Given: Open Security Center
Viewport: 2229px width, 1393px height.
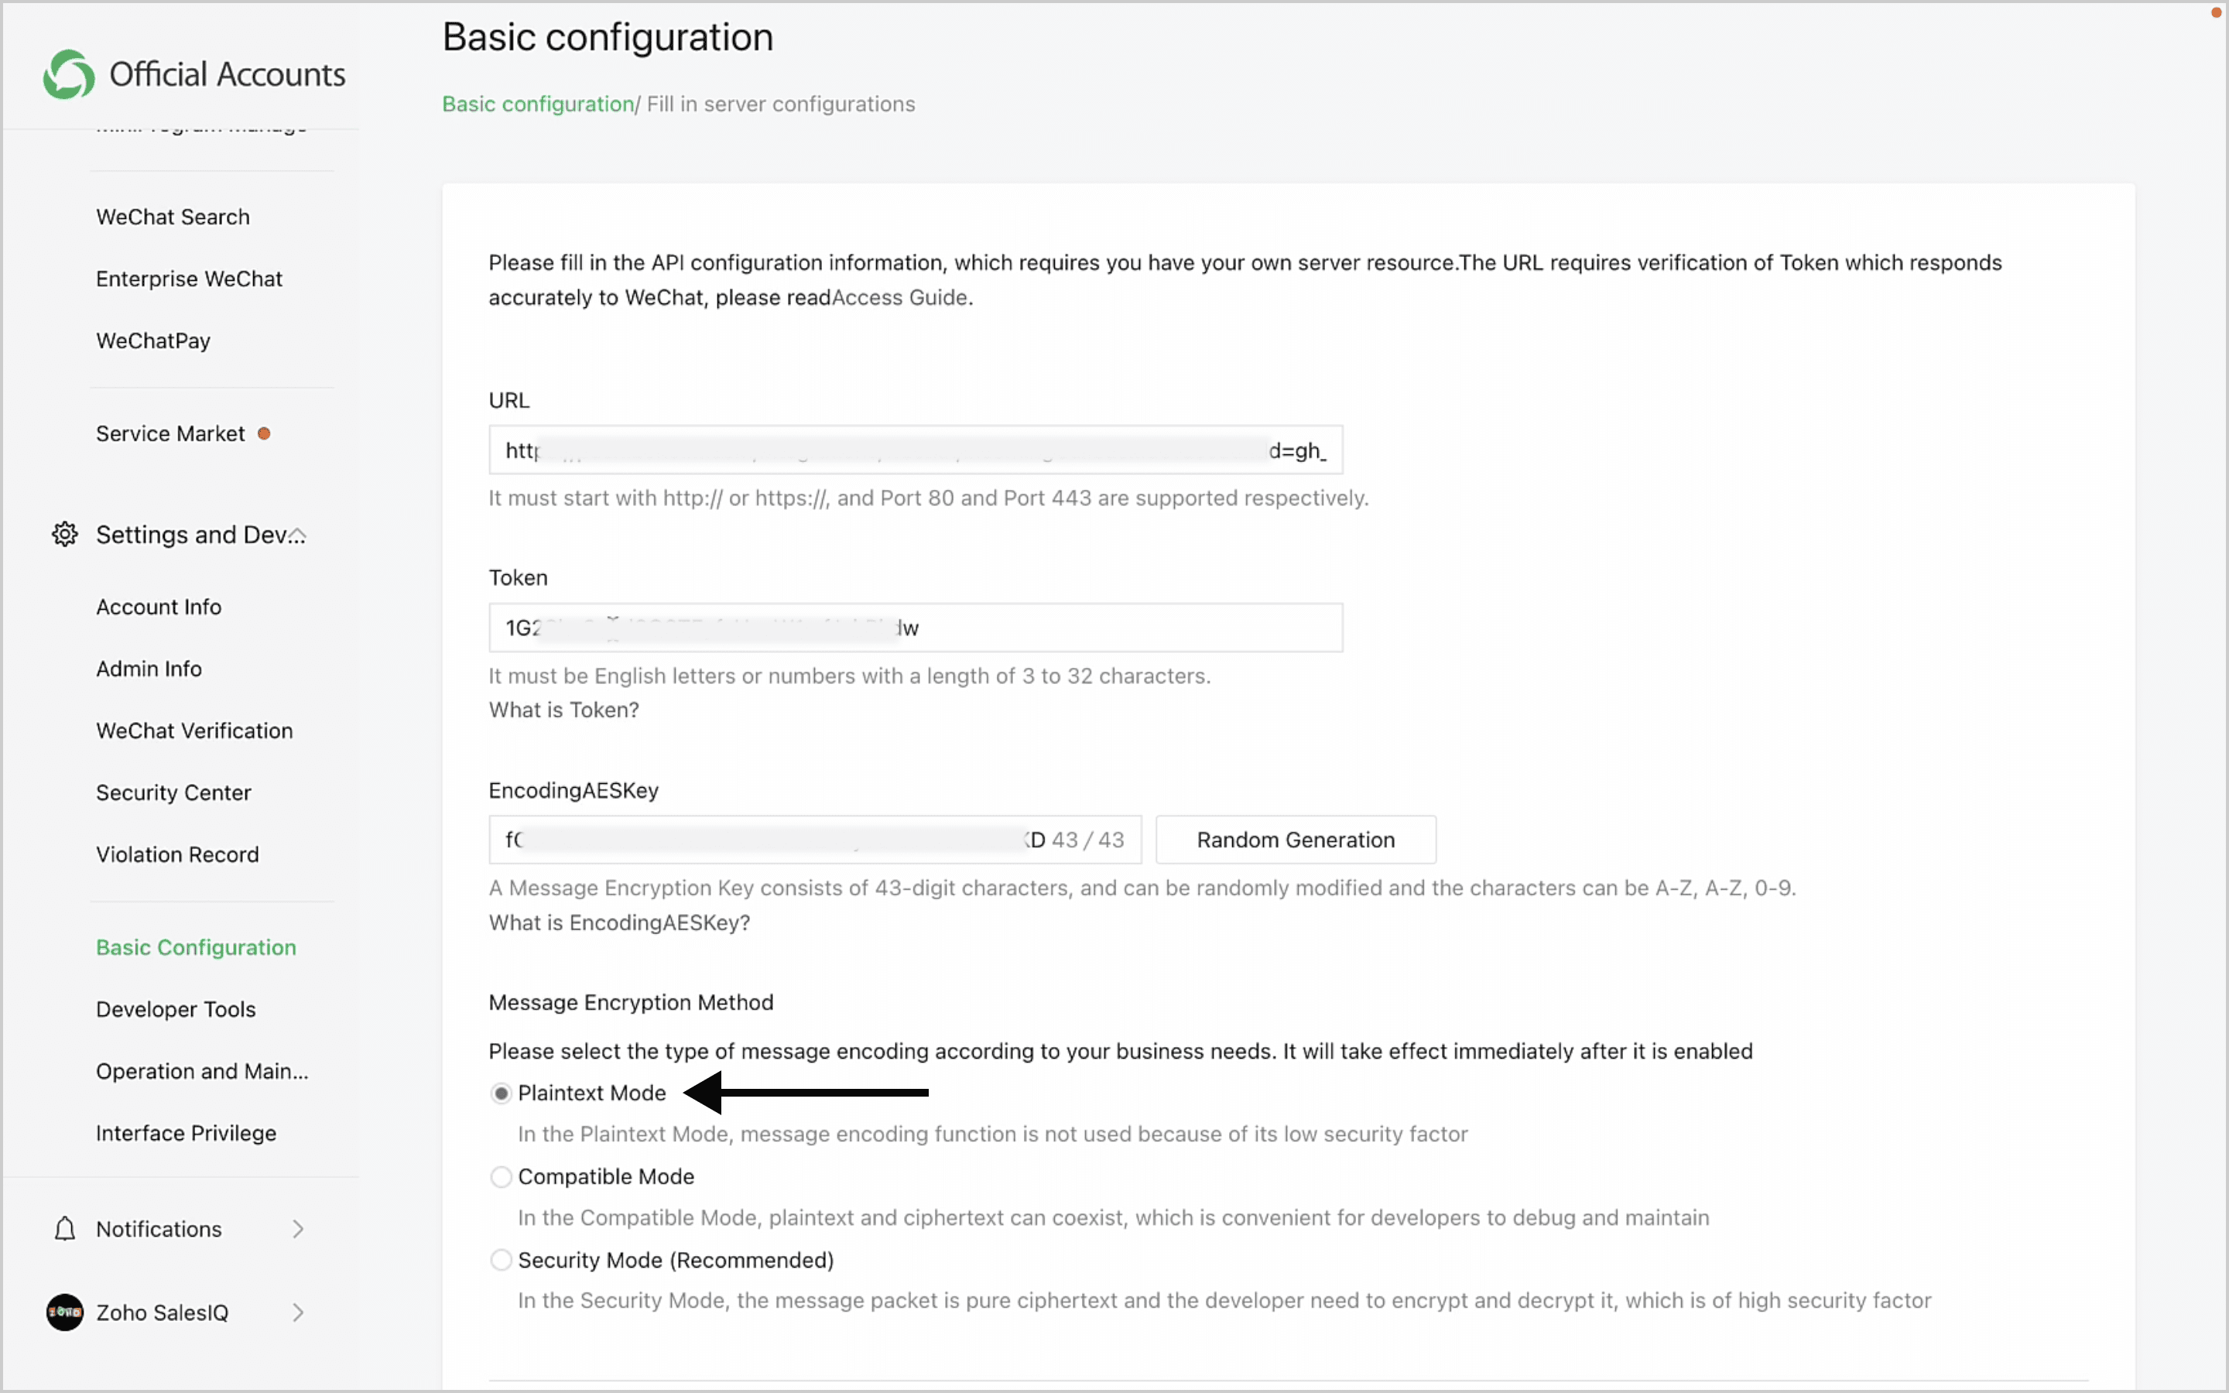Looking at the screenshot, I should (173, 792).
